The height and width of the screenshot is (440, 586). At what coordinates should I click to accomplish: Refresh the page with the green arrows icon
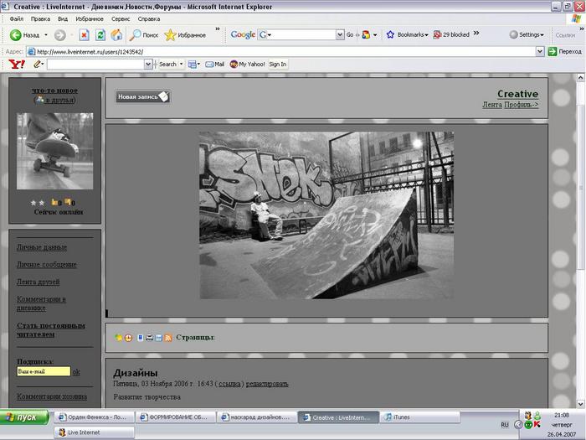(100, 35)
